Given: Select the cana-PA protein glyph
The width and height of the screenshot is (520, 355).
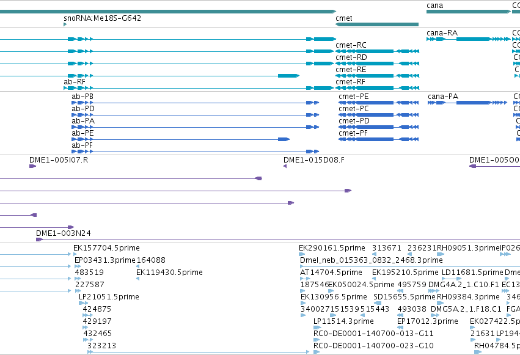Looking at the screenshot, I should (x=467, y=103).
